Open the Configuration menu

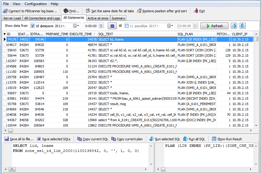[x=36, y=4]
